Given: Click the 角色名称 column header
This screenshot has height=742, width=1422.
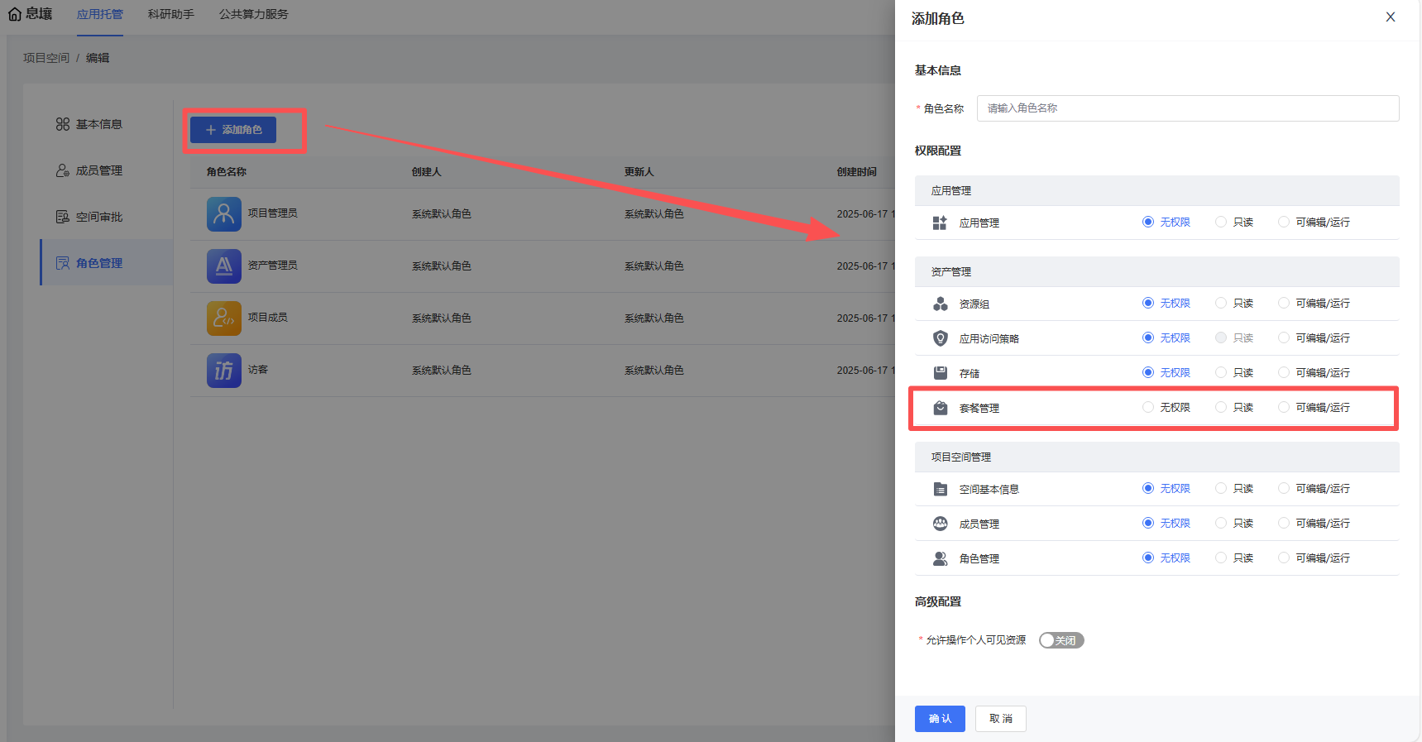Looking at the screenshot, I should pyautogui.click(x=227, y=172).
